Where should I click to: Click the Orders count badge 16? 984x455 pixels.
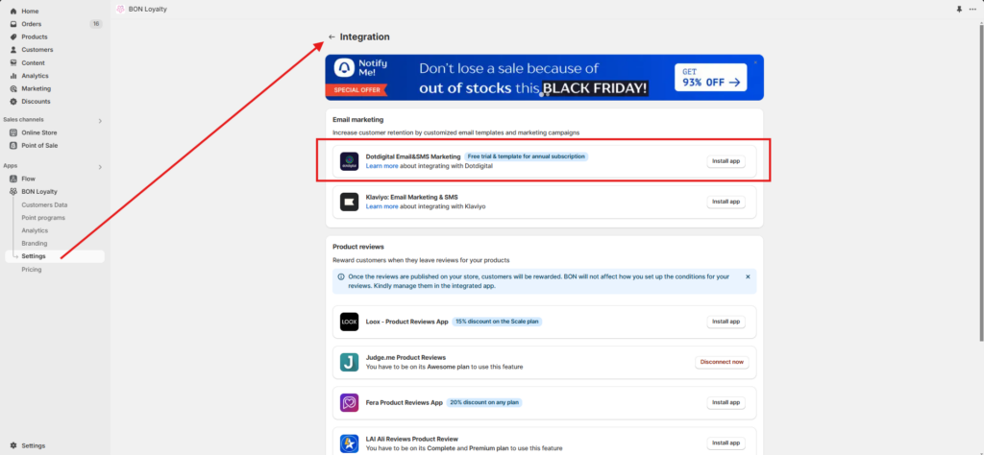coord(96,24)
